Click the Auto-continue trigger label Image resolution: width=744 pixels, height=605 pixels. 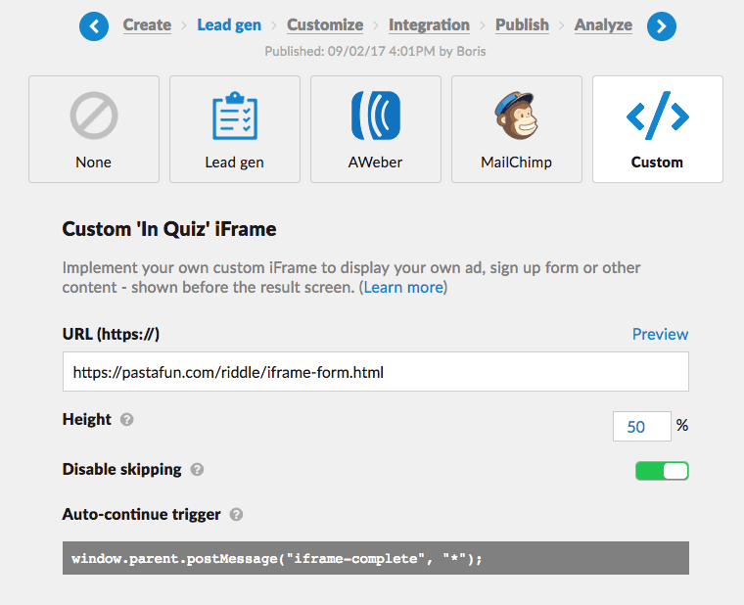[141, 514]
